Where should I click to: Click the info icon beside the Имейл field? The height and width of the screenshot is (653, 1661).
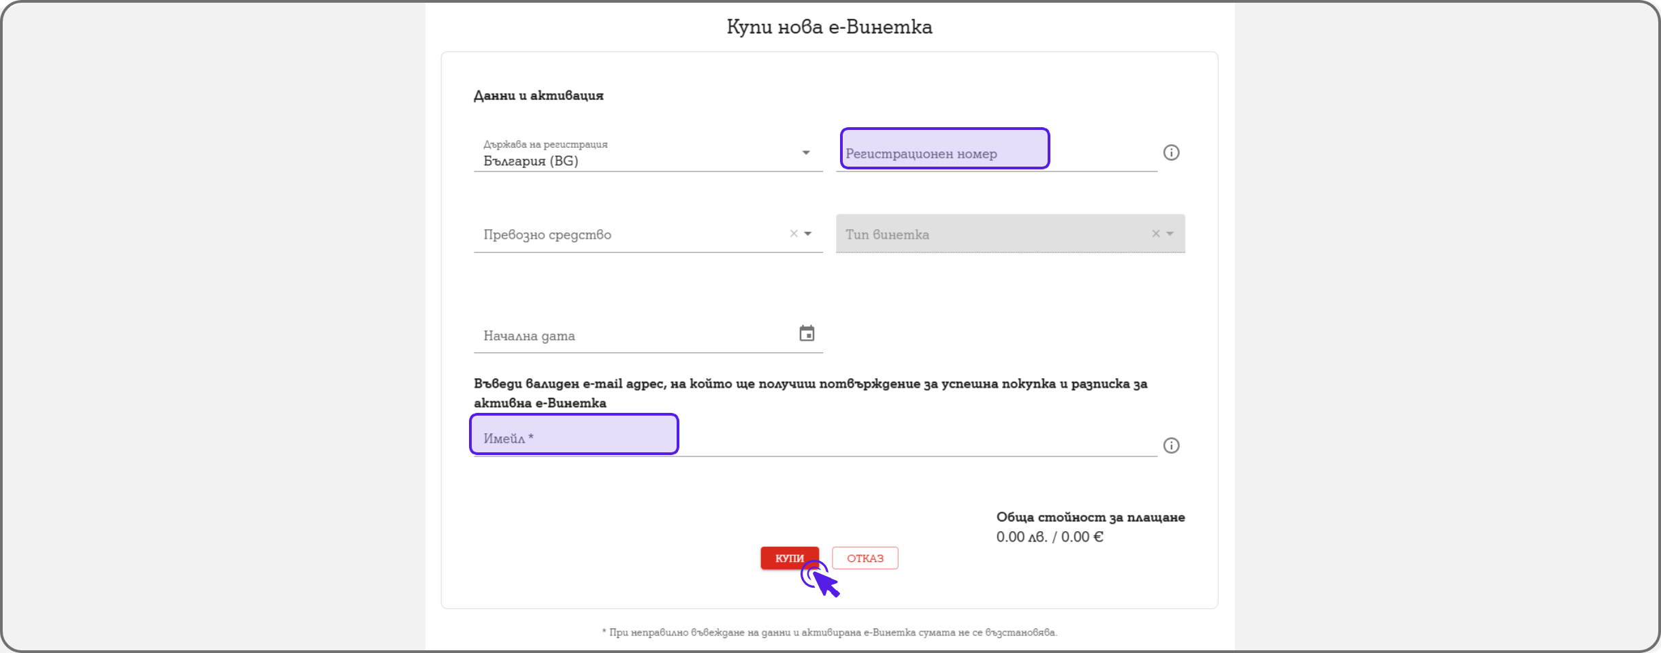pyautogui.click(x=1171, y=446)
